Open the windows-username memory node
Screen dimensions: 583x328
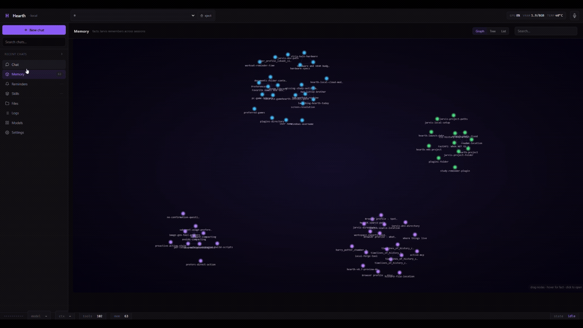[x=302, y=120]
